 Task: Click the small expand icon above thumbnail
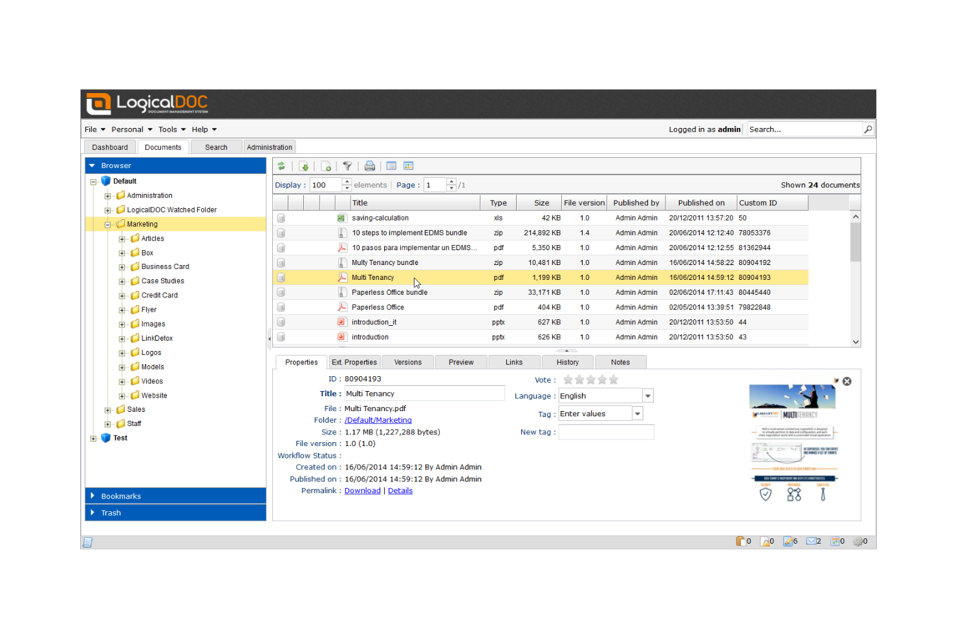836,381
